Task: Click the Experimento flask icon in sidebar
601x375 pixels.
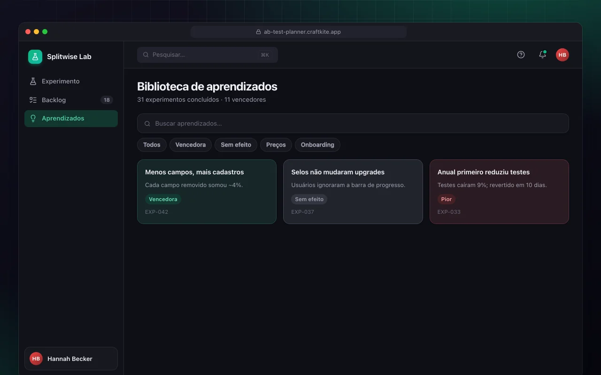Action: 33,81
